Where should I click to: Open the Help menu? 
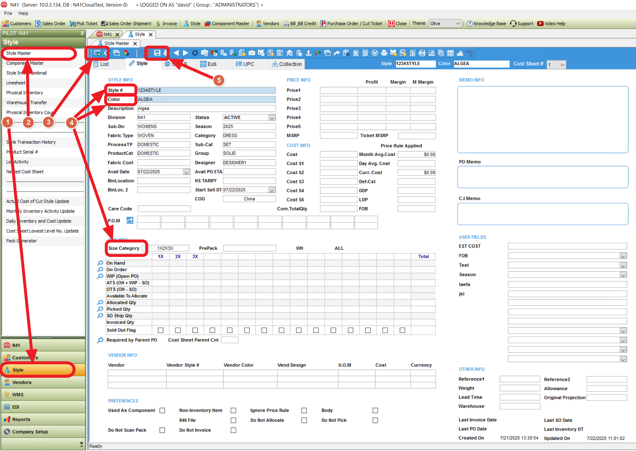[x=23, y=13]
